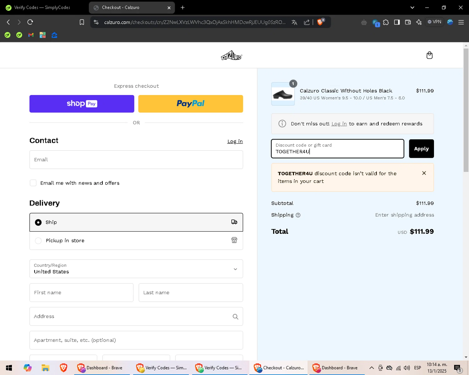Screen dimensions: 469x375
Task: Open Copilot from the taskbar
Action: [28, 368]
